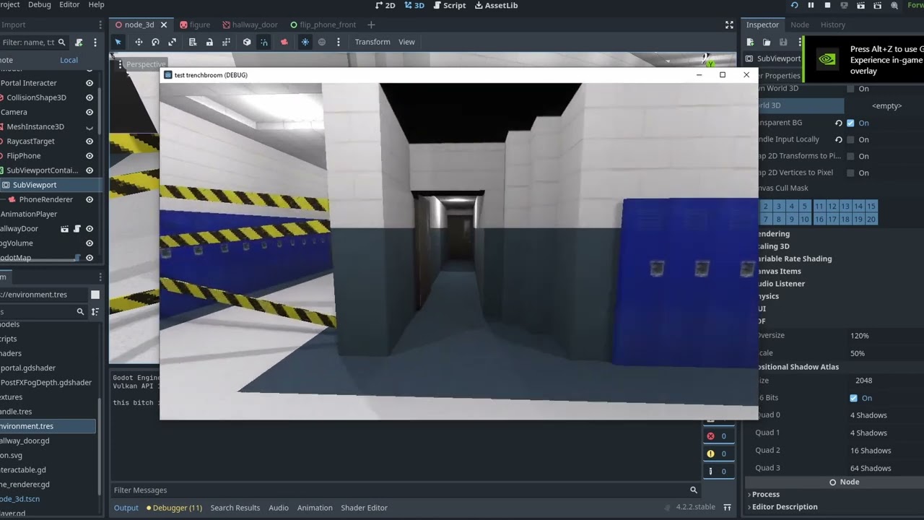This screenshot has width=924, height=520.
Task: Open the Quad 2 shadows dropdown
Action: pos(884,451)
